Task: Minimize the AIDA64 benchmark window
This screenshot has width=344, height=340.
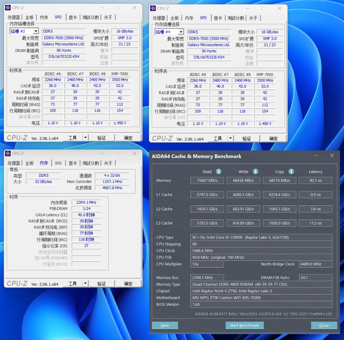Action: tap(316, 155)
